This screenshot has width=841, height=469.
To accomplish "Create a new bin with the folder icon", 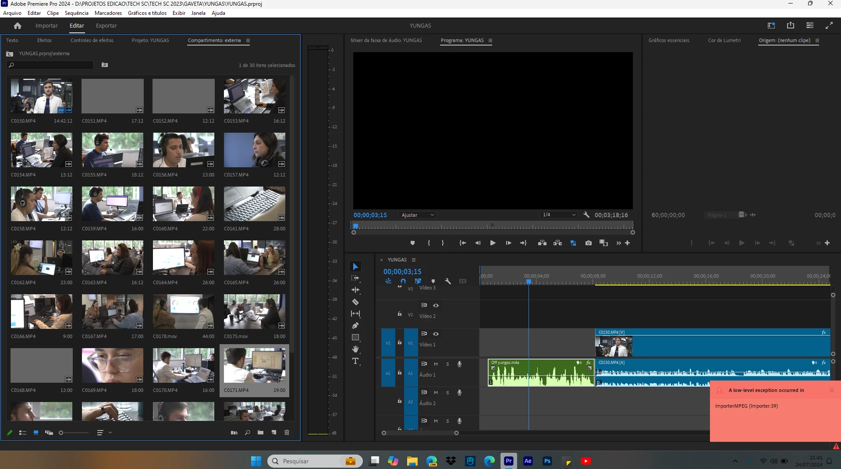I will [260, 433].
